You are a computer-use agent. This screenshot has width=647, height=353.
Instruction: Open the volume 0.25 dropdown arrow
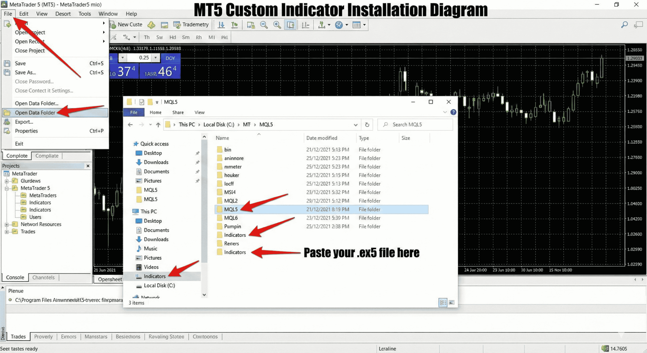tap(156, 58)
